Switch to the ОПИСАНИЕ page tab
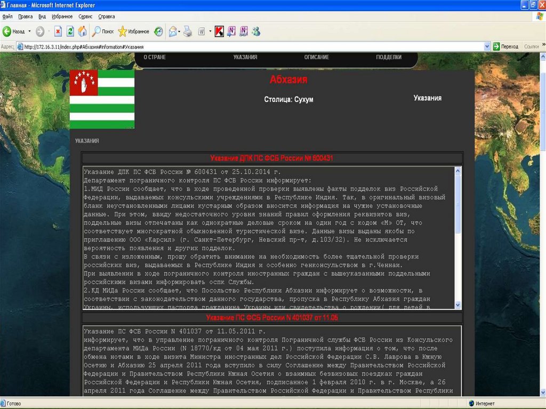 point(317,57)
